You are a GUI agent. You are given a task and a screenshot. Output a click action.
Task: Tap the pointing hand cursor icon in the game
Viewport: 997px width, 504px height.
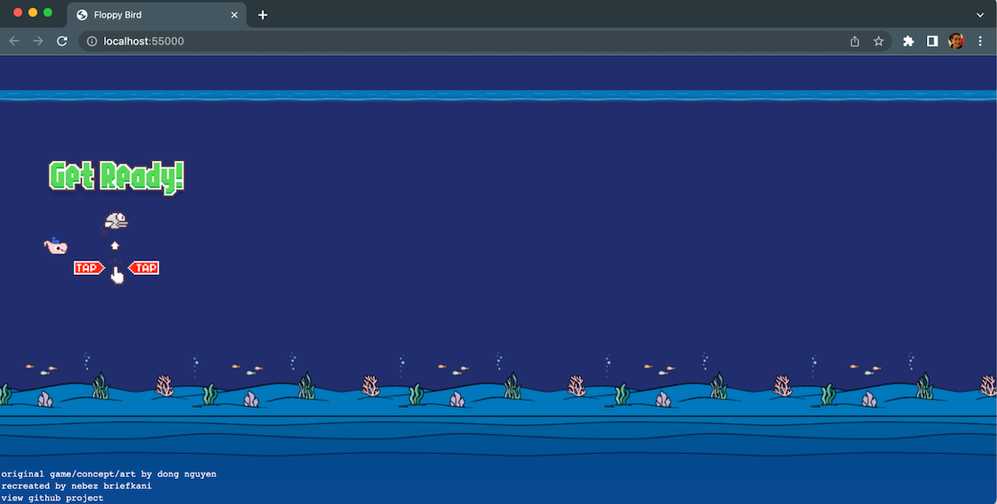[x=117, y=275]
